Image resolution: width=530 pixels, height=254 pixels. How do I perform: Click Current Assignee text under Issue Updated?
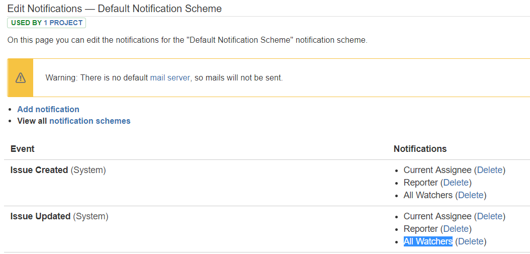[437, 216]
